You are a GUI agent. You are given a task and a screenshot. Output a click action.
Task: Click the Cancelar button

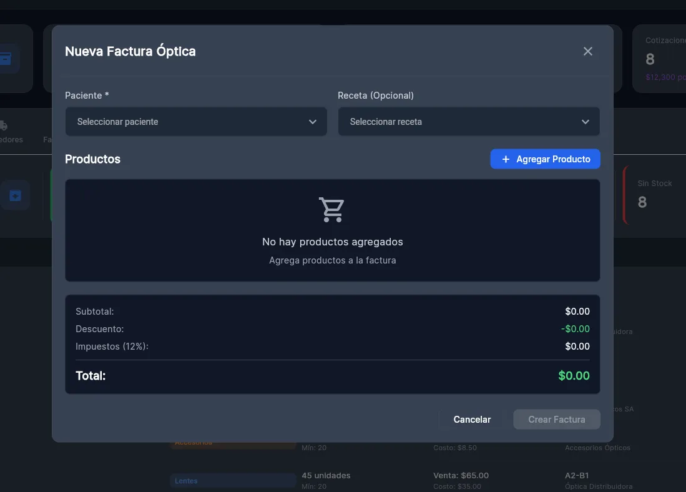(x=472, y=420)
